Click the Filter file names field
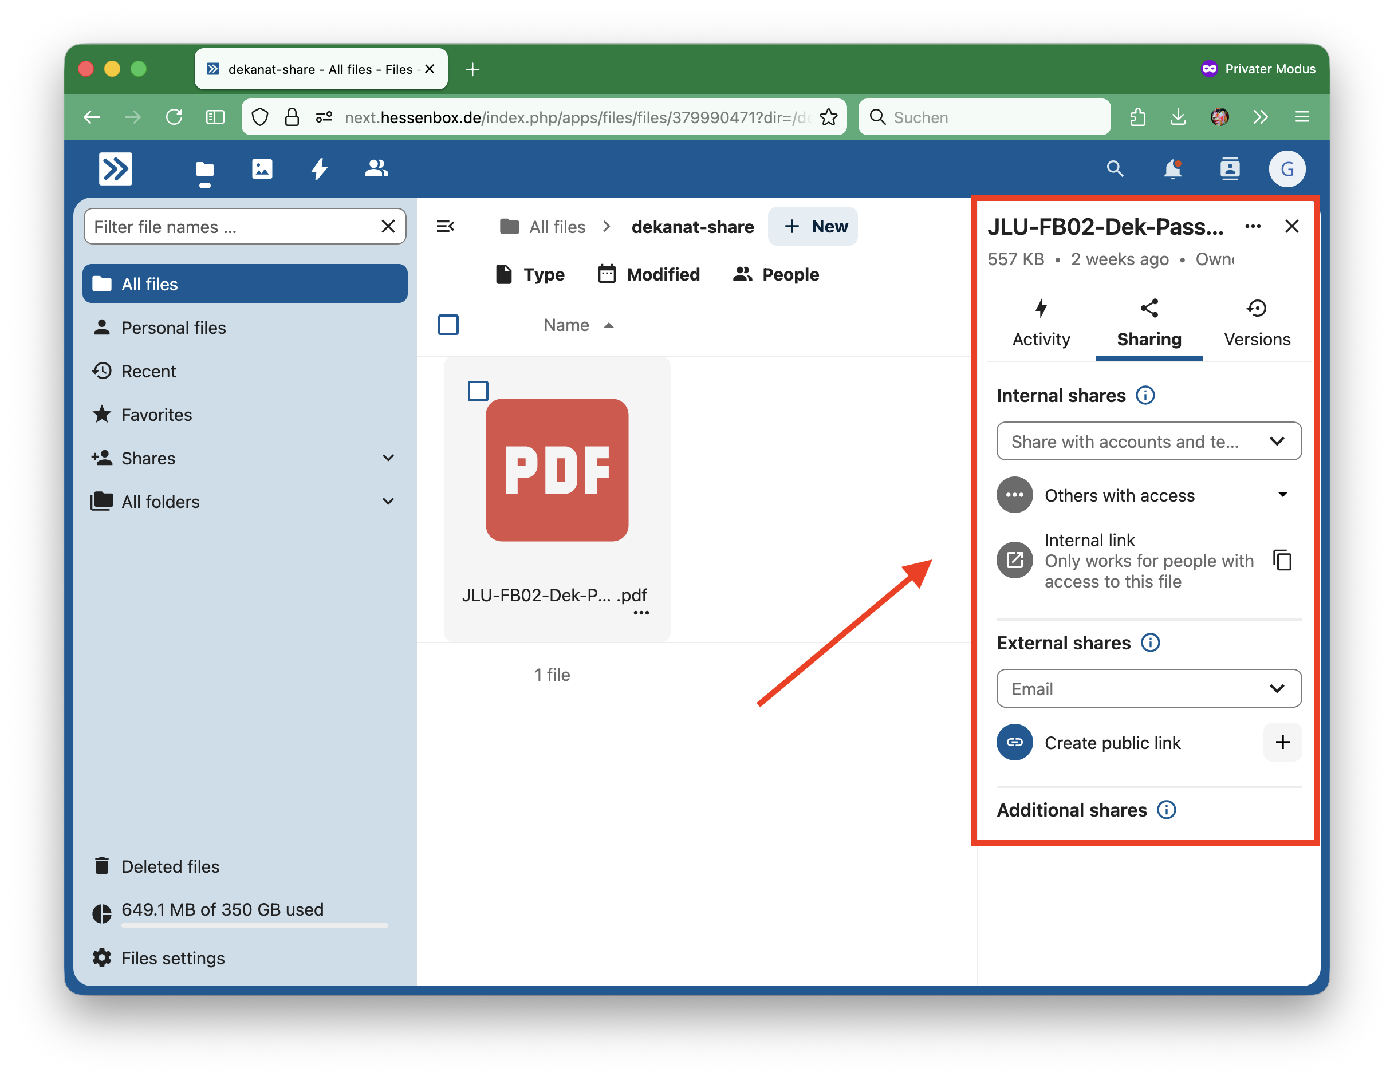The width and height of the screenshot is (1394, 1080). point(233,227)
